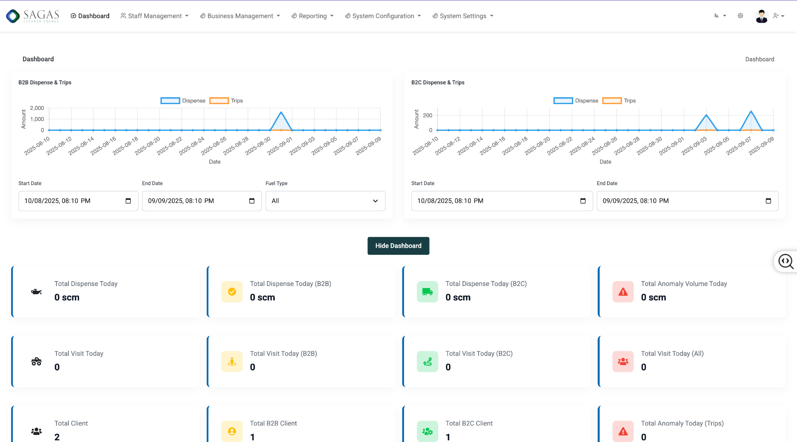
Task: Expand the Staff Management menu
Action: point(154,16)
